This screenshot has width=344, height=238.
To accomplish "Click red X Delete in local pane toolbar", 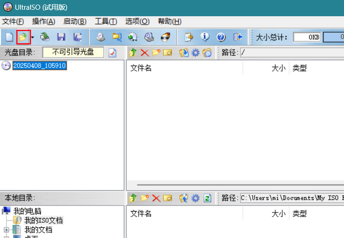I will (x=156, y=198).
